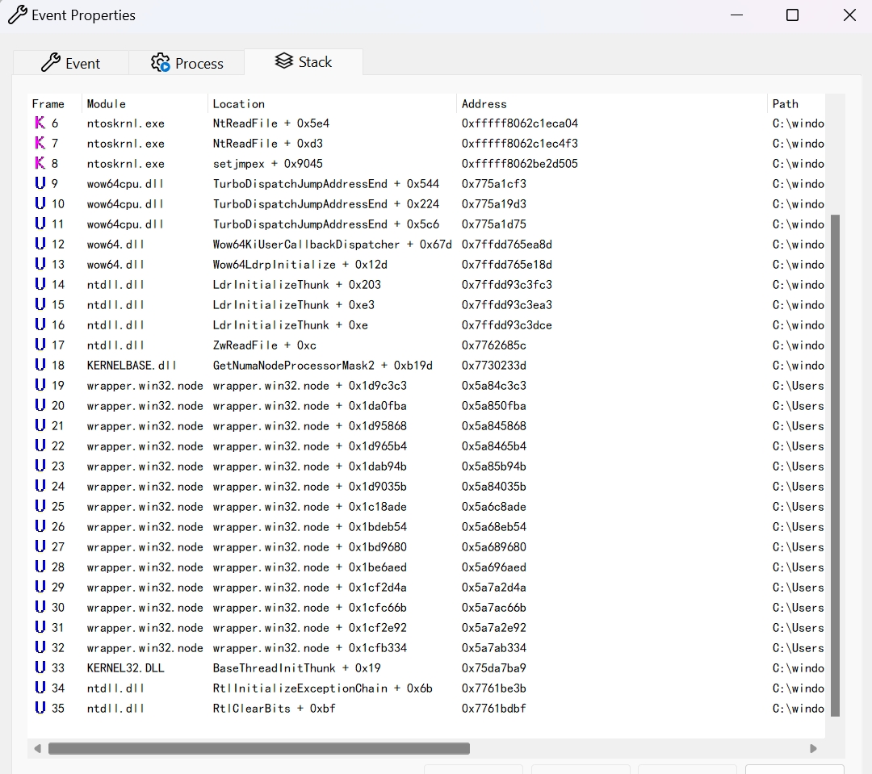Click the gear icon on Process tab

pos(161,63)
